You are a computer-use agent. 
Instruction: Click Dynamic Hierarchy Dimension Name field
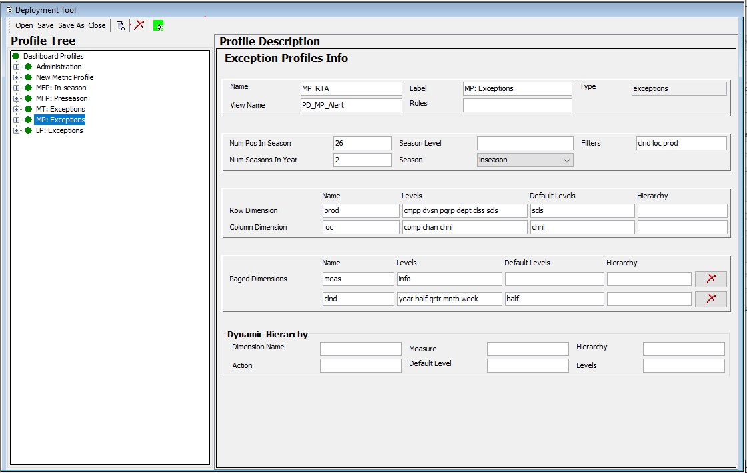tap(361, 349)
